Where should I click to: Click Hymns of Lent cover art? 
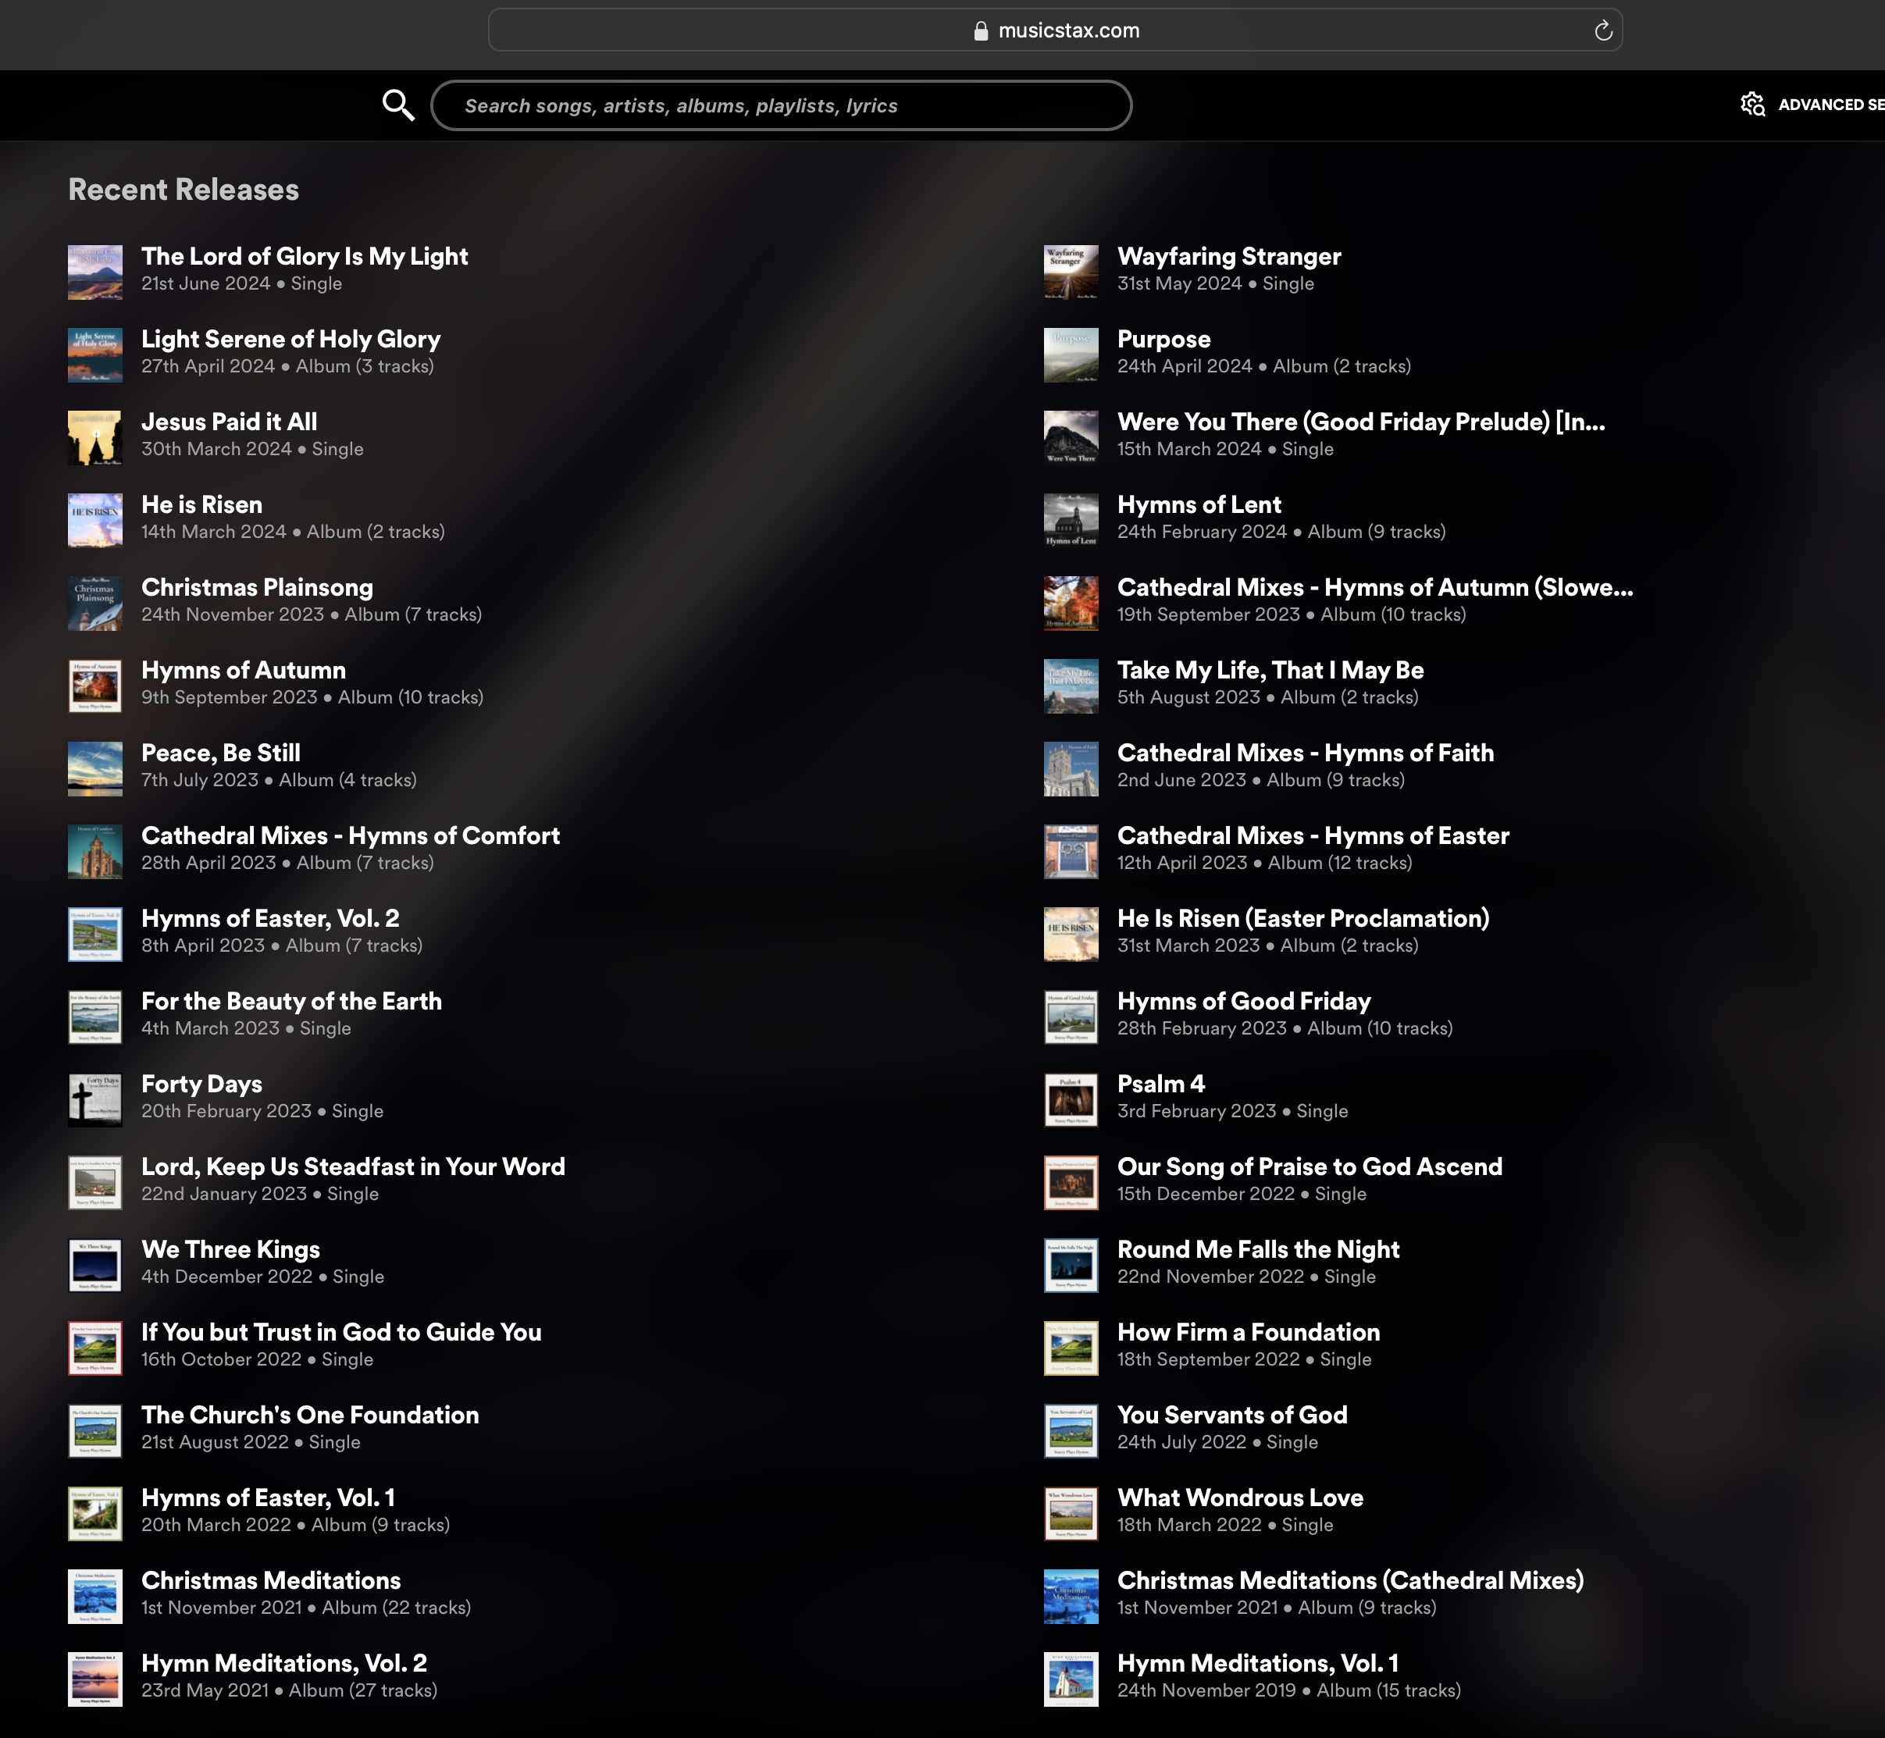[1071, 520]
